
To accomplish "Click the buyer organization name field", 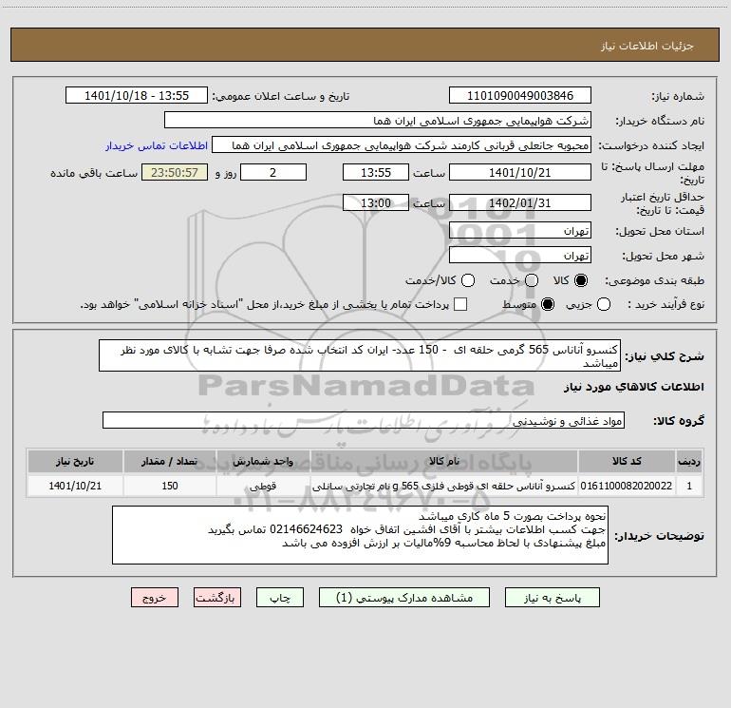I will [x=378, y=121].
